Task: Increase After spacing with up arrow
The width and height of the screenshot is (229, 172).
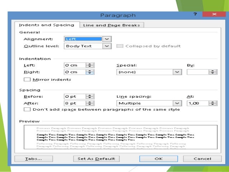Action: pyautogui.click(x=90, y=102)
